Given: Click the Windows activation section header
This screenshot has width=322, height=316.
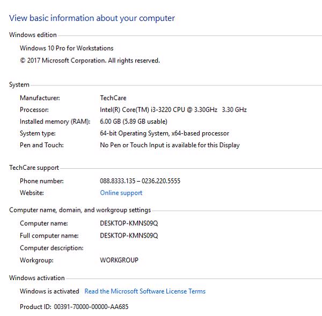Looking at the screenshot, I should point(36,278).
